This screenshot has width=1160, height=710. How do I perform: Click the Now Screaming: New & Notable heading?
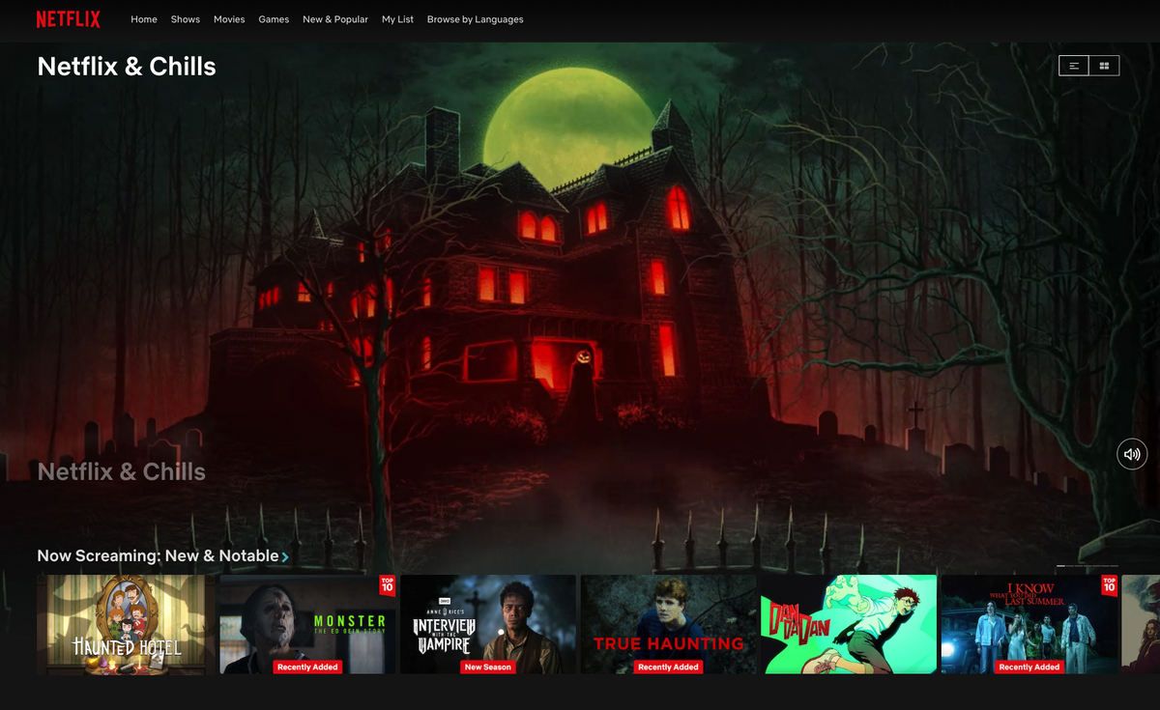[158, 556]
